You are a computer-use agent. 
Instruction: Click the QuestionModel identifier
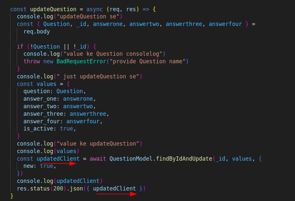tap(131, 158)
